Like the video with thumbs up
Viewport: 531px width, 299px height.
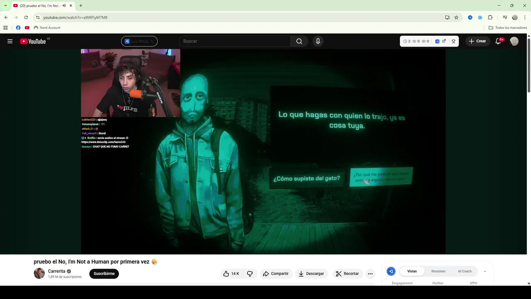click(231, 274)
